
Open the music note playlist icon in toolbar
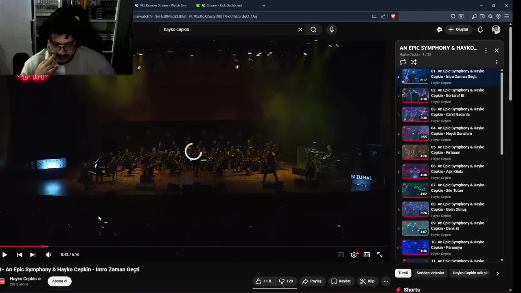pyautogui.click(x=474, y=16)
